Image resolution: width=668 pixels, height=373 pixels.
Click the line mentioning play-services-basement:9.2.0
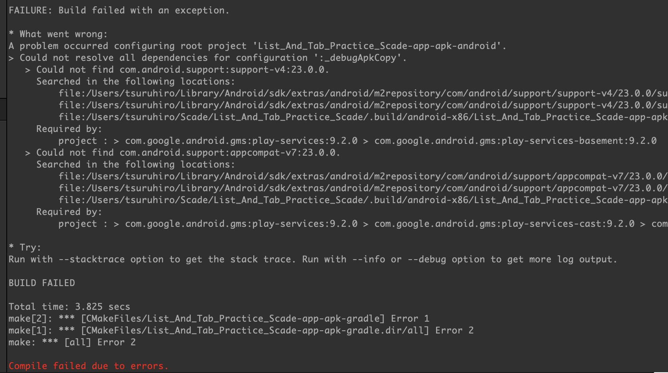click(357, 141)
